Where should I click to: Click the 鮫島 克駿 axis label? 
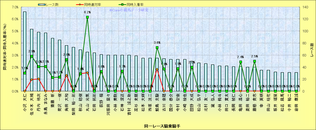pyautogui.click(x=157, y=104)
